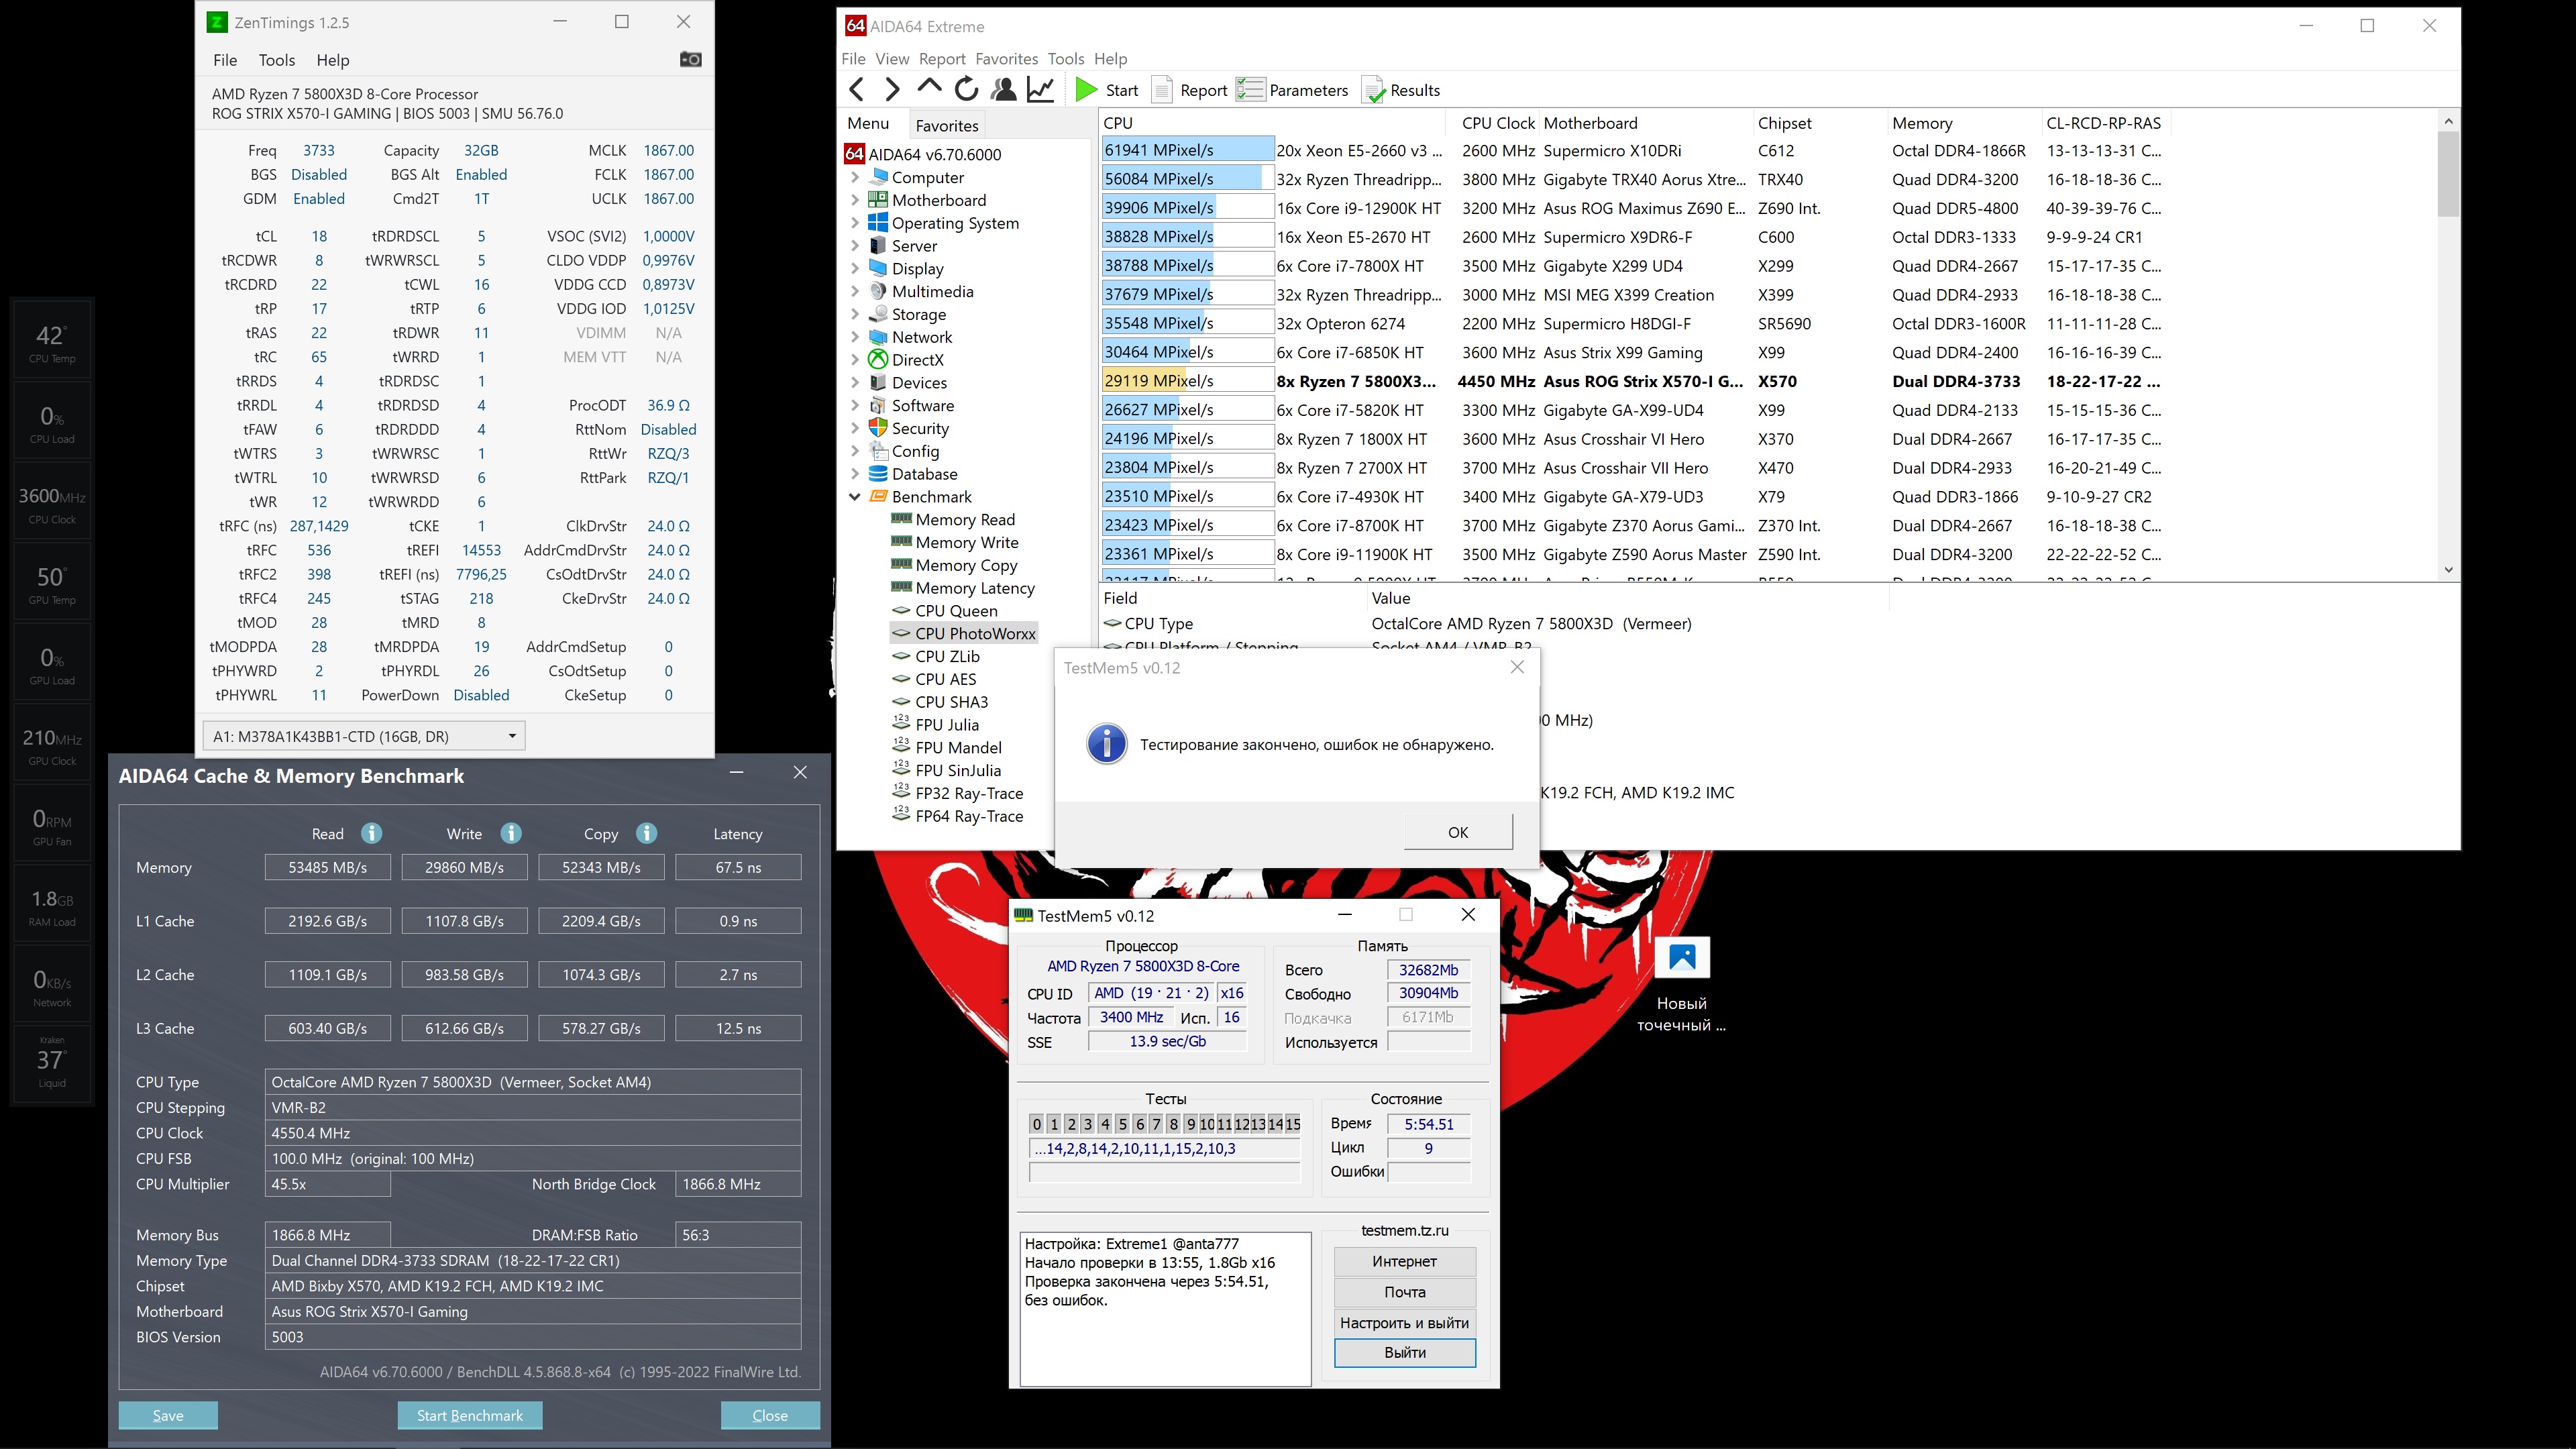Toggle TestMem5 test number 0 box

coord(1037,1124)
